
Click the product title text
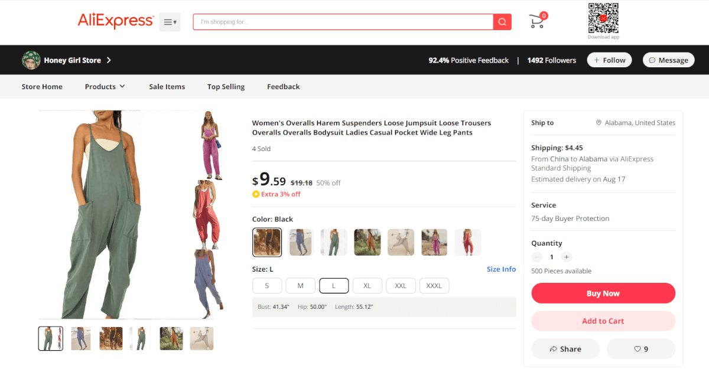coord(372,128)
